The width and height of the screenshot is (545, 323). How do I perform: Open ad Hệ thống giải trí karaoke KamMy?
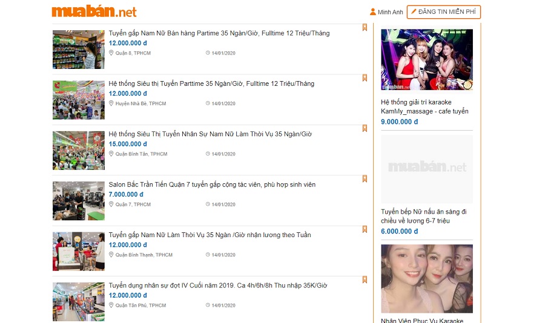click(x=424, y=106)
